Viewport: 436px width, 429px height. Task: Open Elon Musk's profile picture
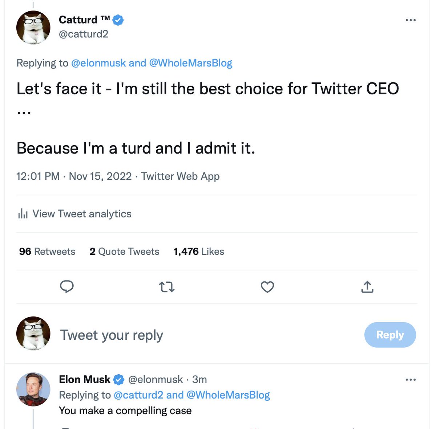pyautogui.click(x=33, y=389)
